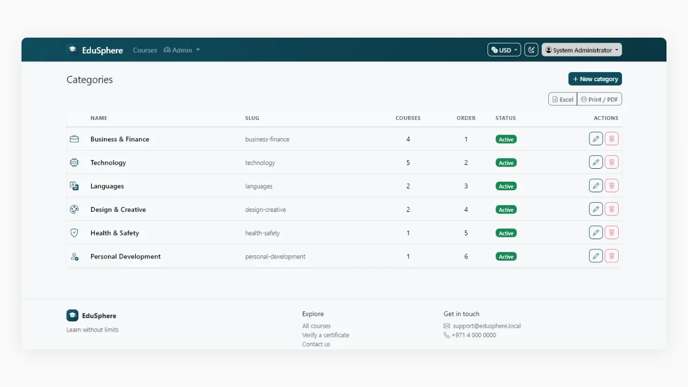688x387 pixels.
Task: Open the System Administrator user menu
Action: coord(582,50)
